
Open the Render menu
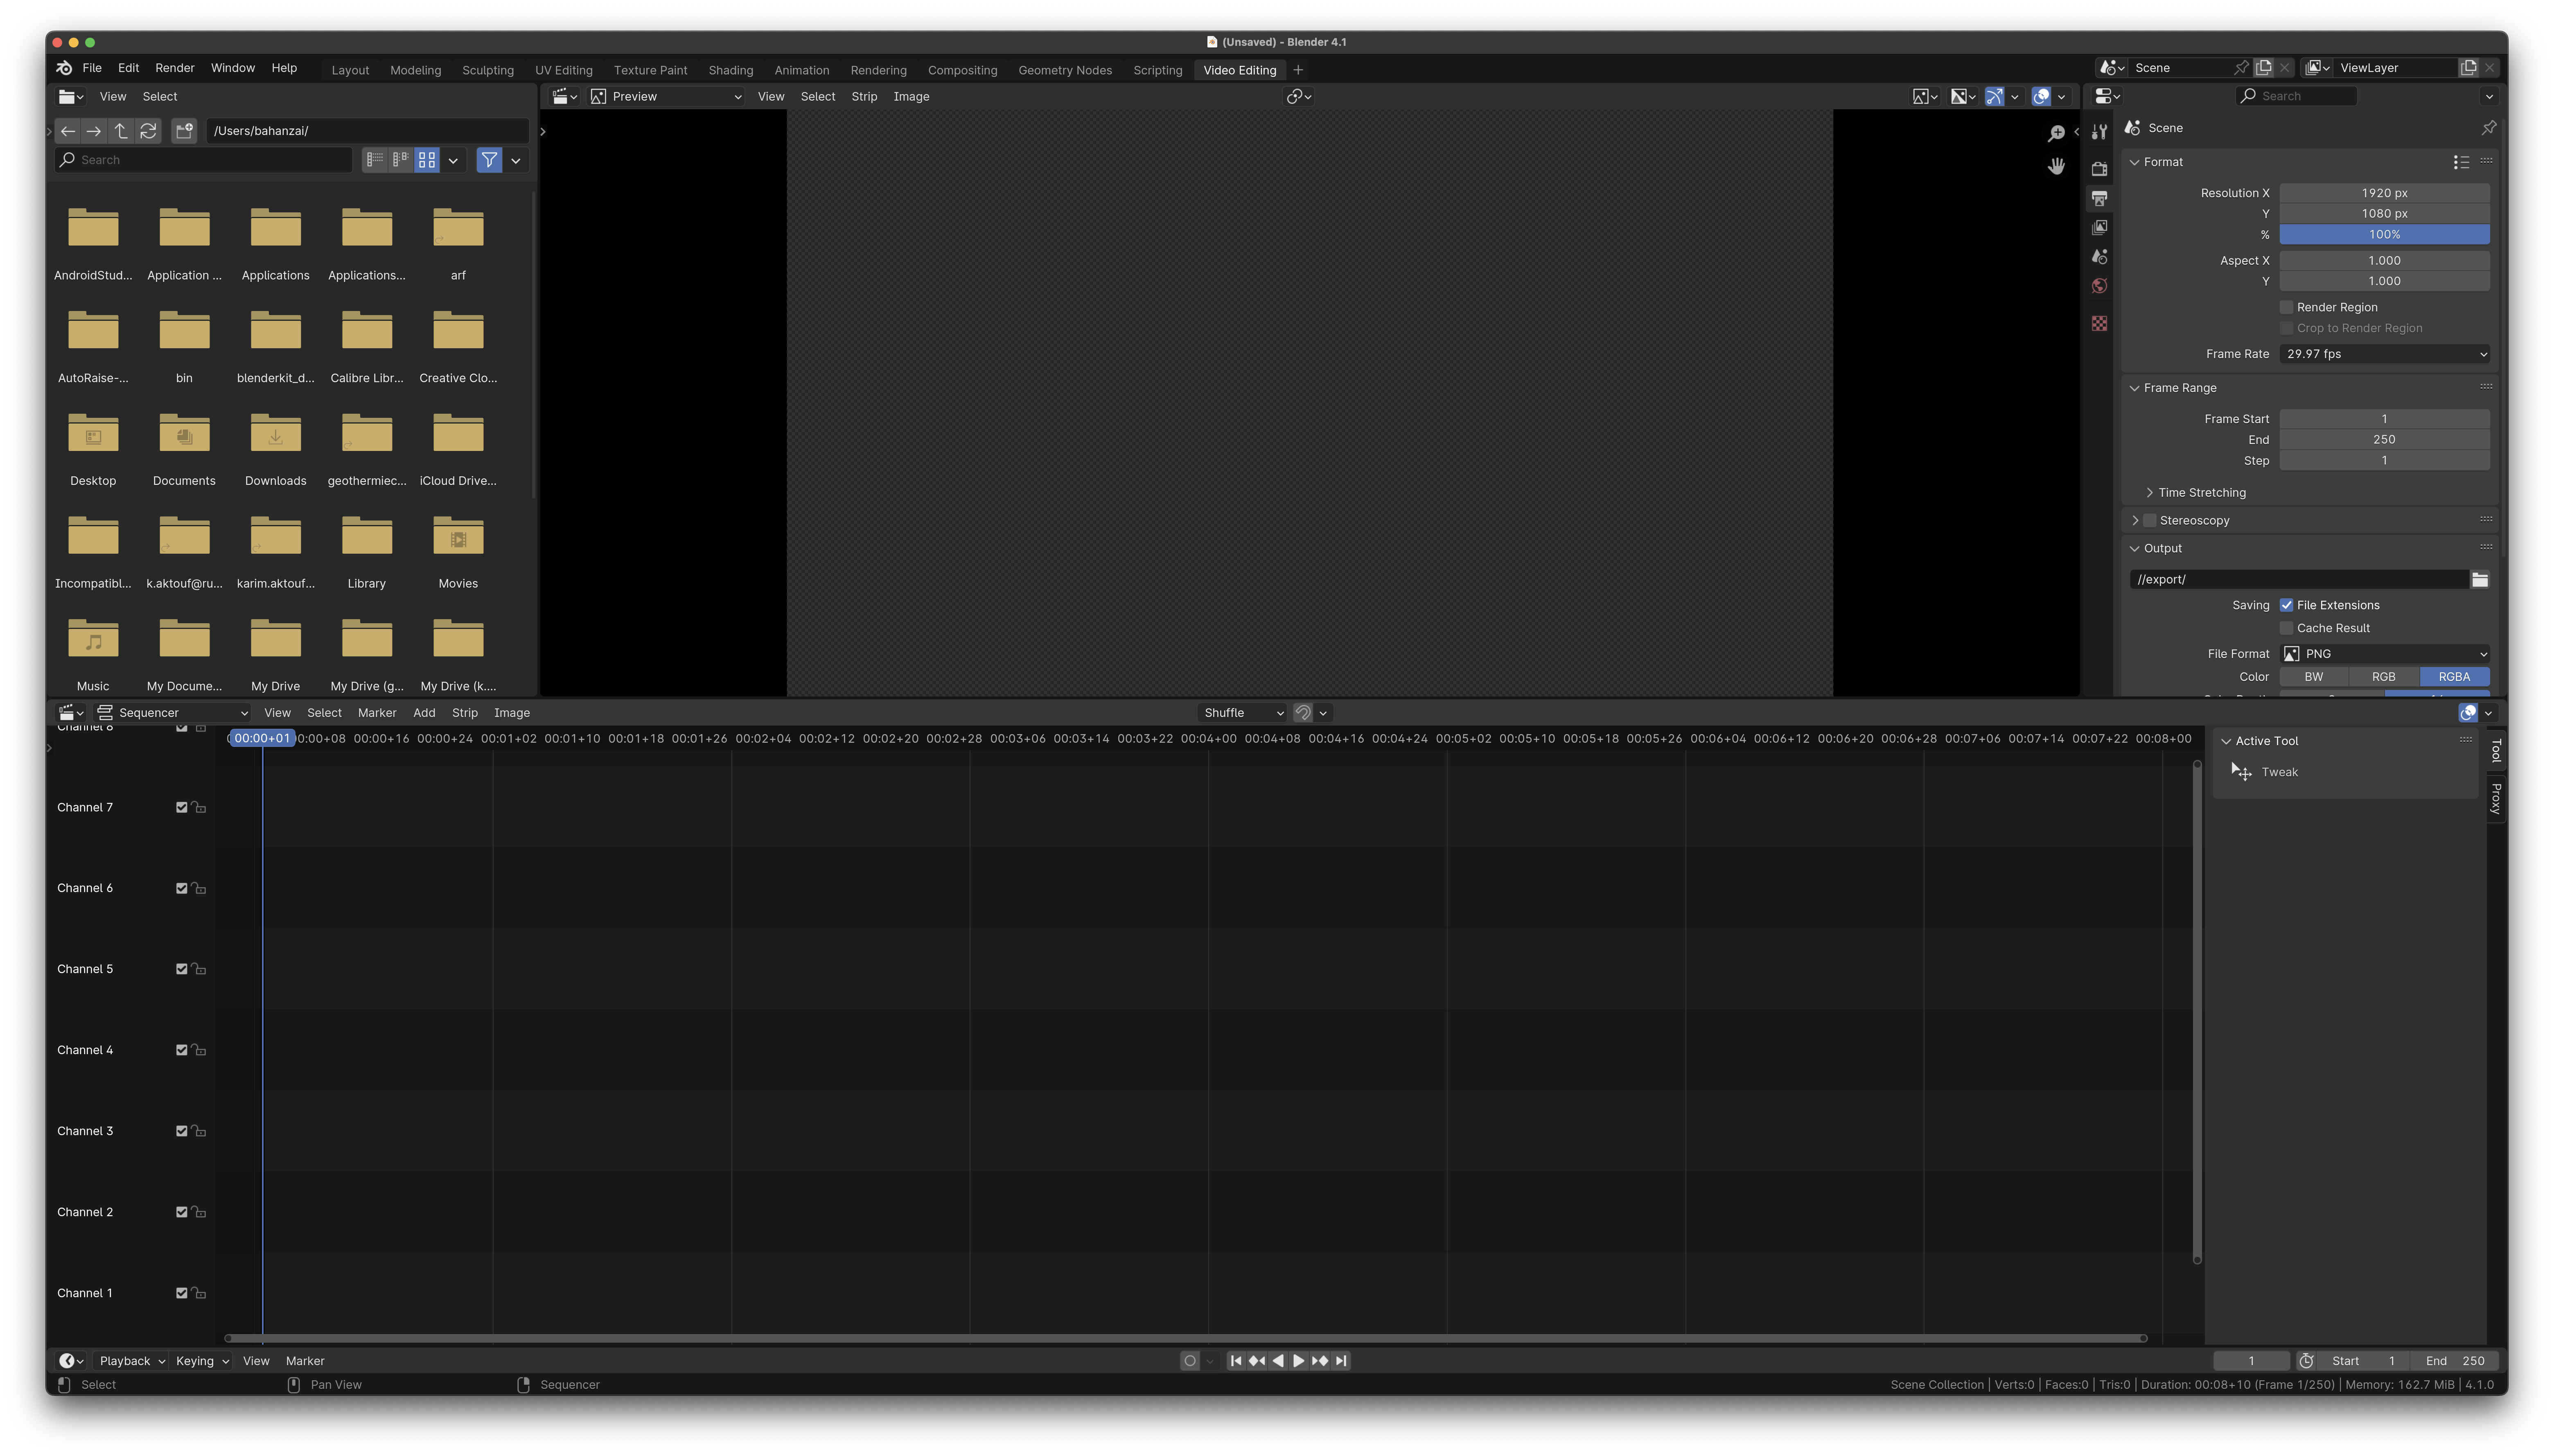pyautogui.click(x=175, y=68)
